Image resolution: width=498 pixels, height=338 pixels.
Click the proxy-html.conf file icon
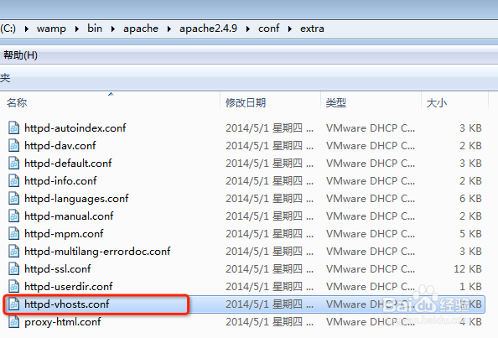tap(13, 322)
